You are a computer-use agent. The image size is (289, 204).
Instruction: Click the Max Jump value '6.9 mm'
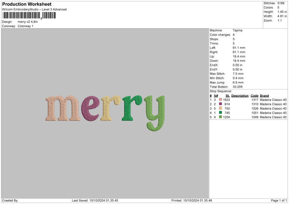(x=238, y=82)
